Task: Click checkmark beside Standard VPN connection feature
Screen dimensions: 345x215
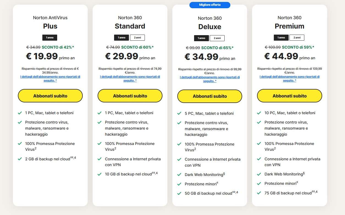Action: (100, 159)
